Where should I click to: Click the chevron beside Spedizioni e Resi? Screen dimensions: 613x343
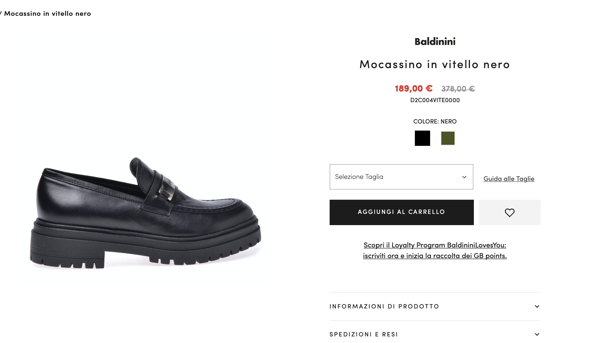pyautogui.click(x=537, y=334)
